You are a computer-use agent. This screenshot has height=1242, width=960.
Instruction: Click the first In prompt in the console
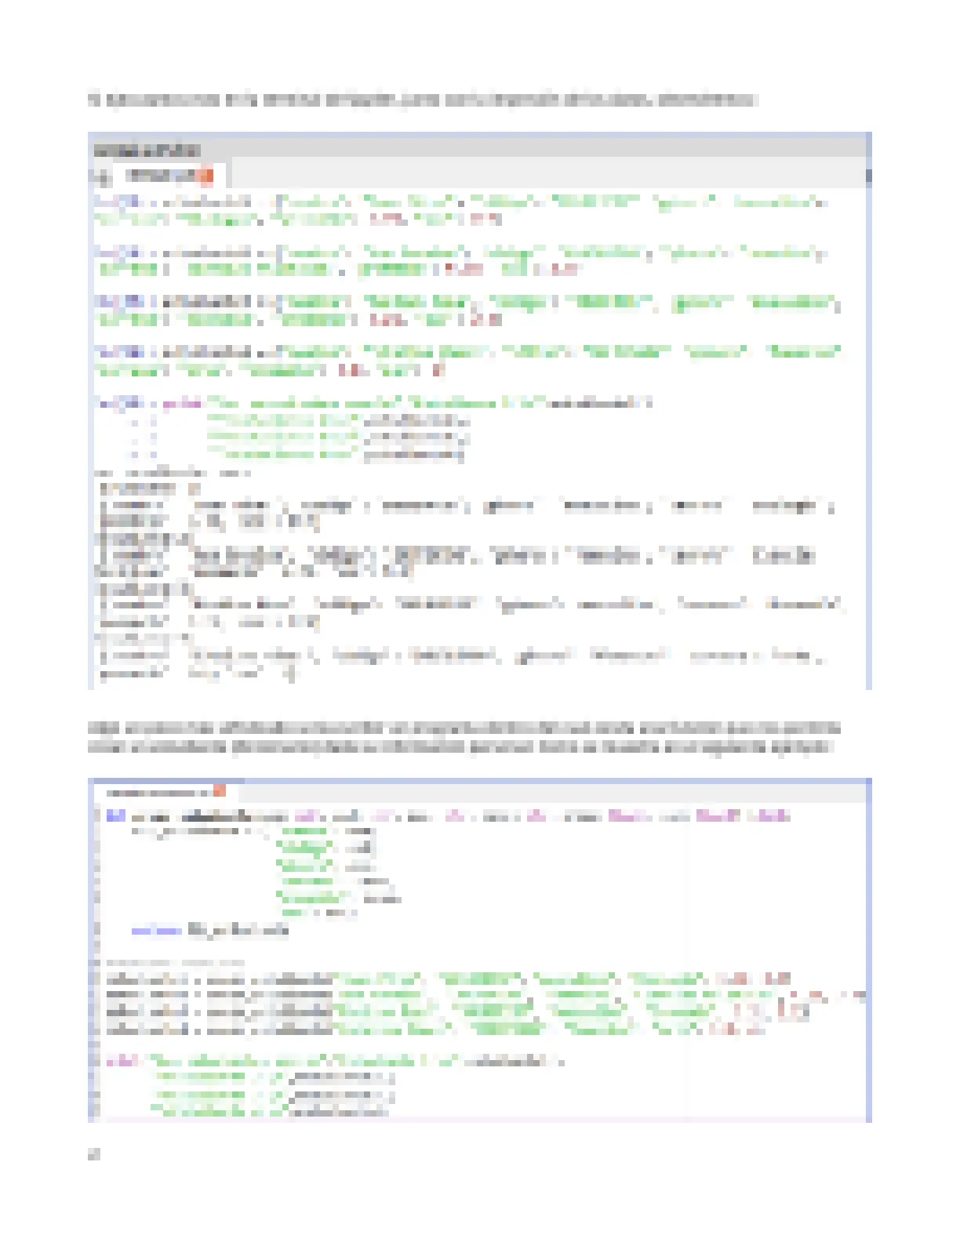(107, 202)
